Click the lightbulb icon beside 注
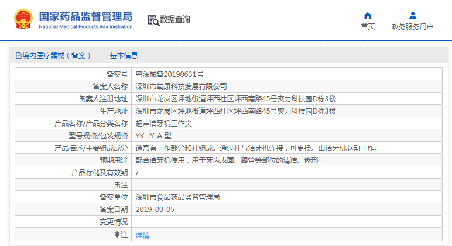Viewport: 452px width, 246px height. click(117, 235)
